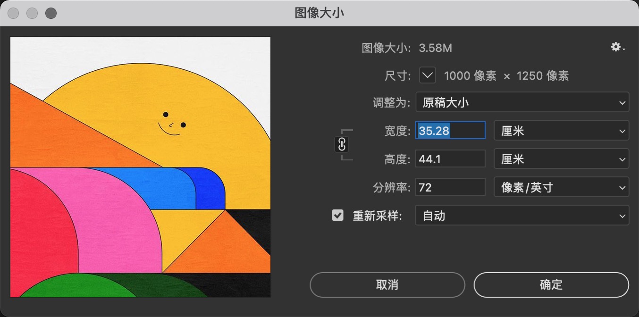The width and height of the screenshot is (639, 317).
Task: Expand the 重新采样 自动 method dropdown
Action: click(522, 216)
